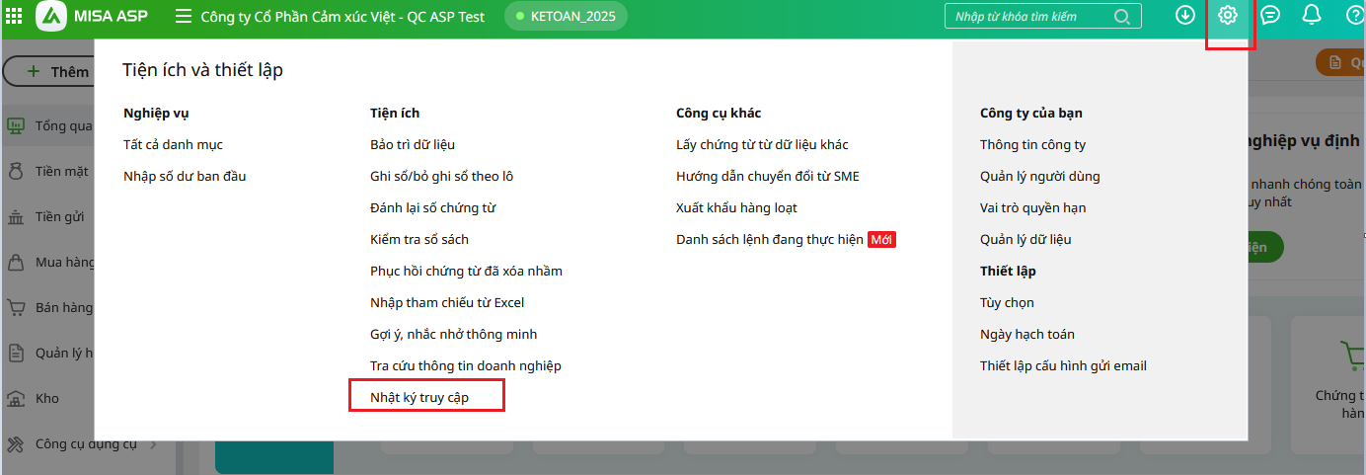Select Lấy chứng từ từ dữ liệu khác

(x=762, y=144)
